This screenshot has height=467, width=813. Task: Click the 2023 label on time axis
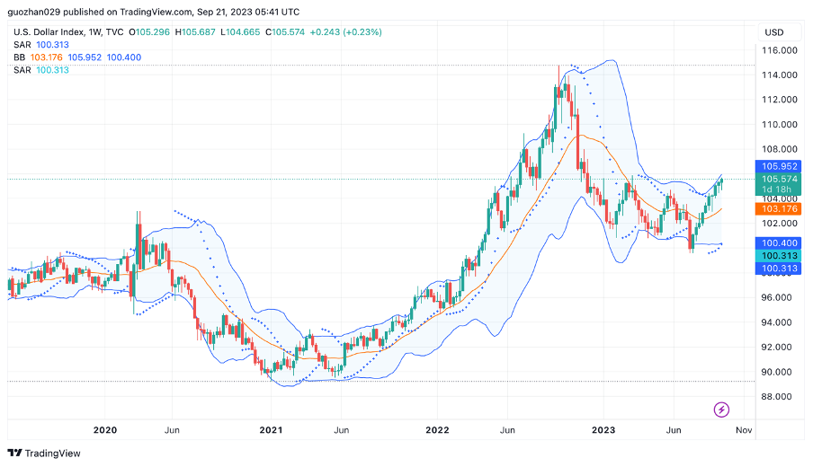point(603,430)
